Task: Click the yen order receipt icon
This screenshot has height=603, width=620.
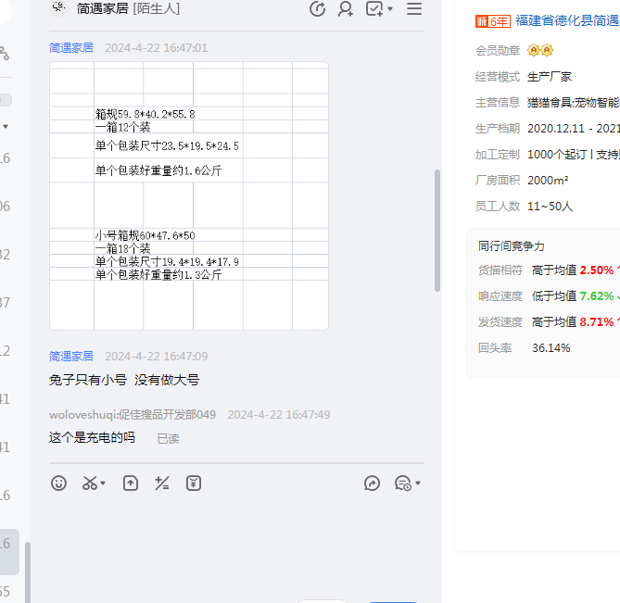Action: [x=193, y=483]
